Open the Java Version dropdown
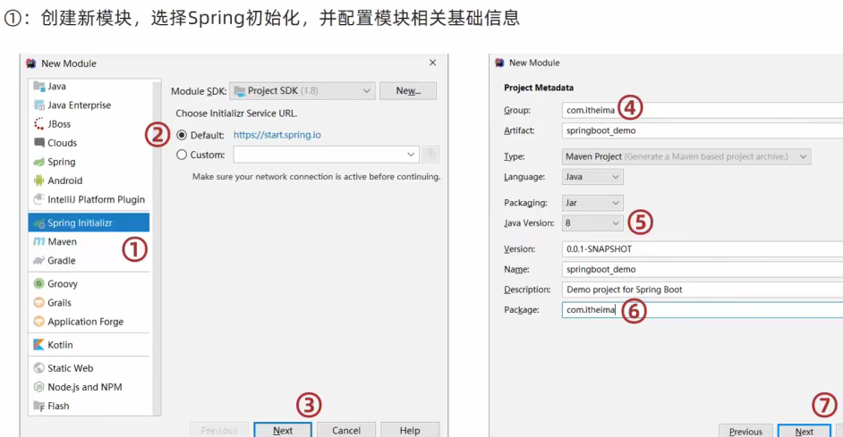This screenshot has width=843, height=437. point(592,223)
